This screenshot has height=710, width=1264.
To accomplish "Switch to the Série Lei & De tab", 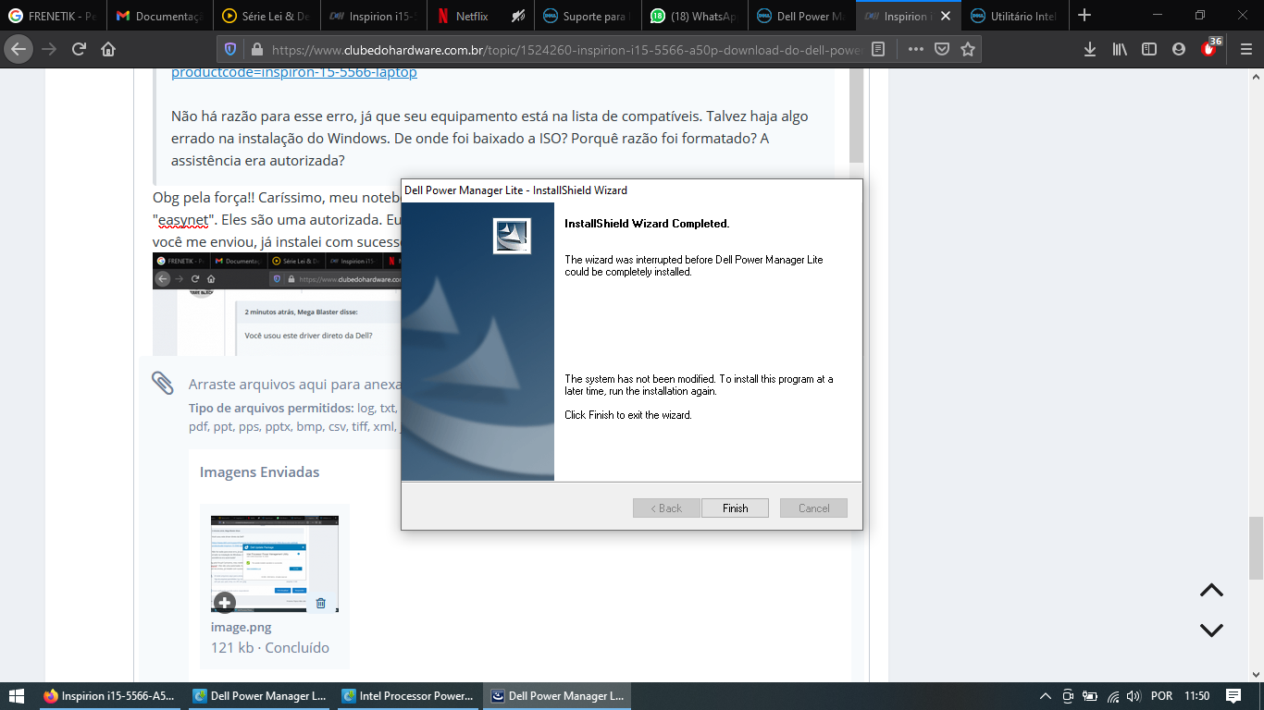I will [x=267, y=16].
